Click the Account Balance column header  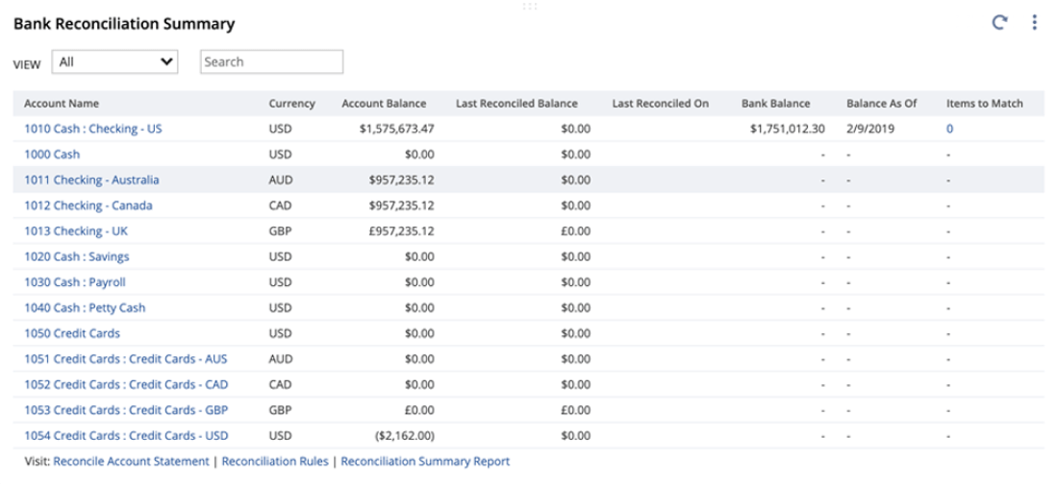coord(384,103)
